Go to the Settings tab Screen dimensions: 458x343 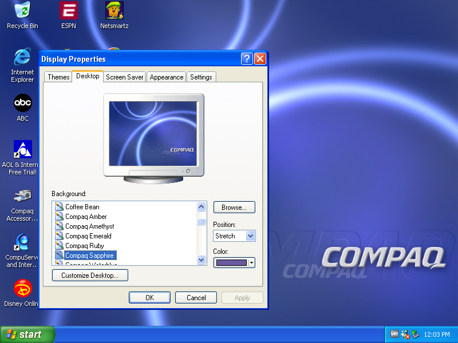coord(202,77)
